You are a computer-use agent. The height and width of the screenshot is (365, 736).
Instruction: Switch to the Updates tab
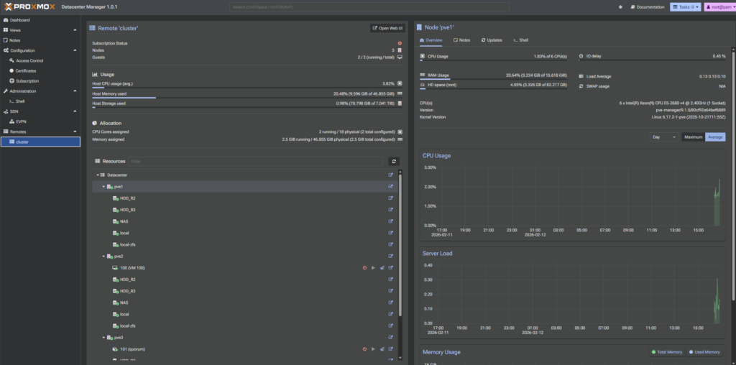pos(492,40)
